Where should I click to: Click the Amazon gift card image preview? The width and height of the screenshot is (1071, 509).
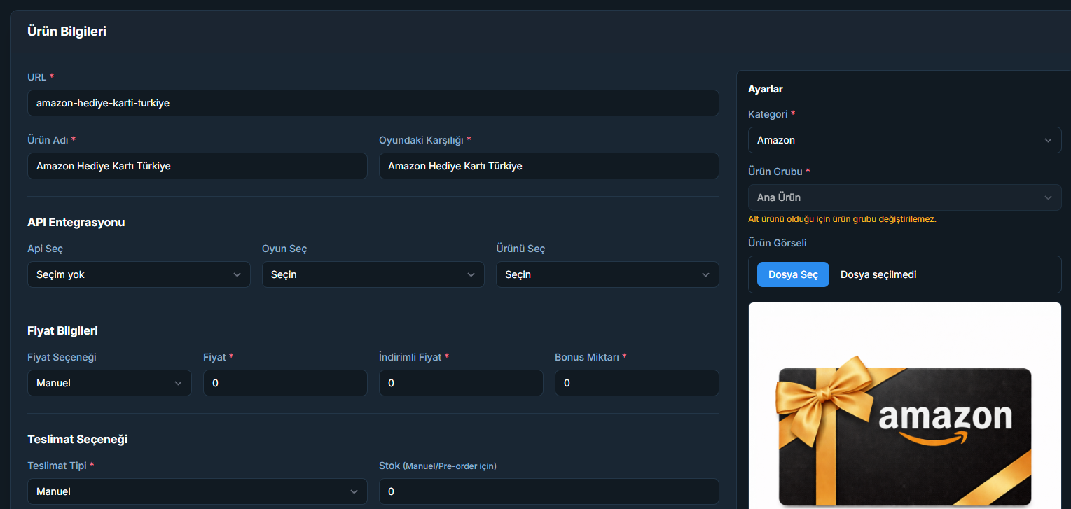905,406
